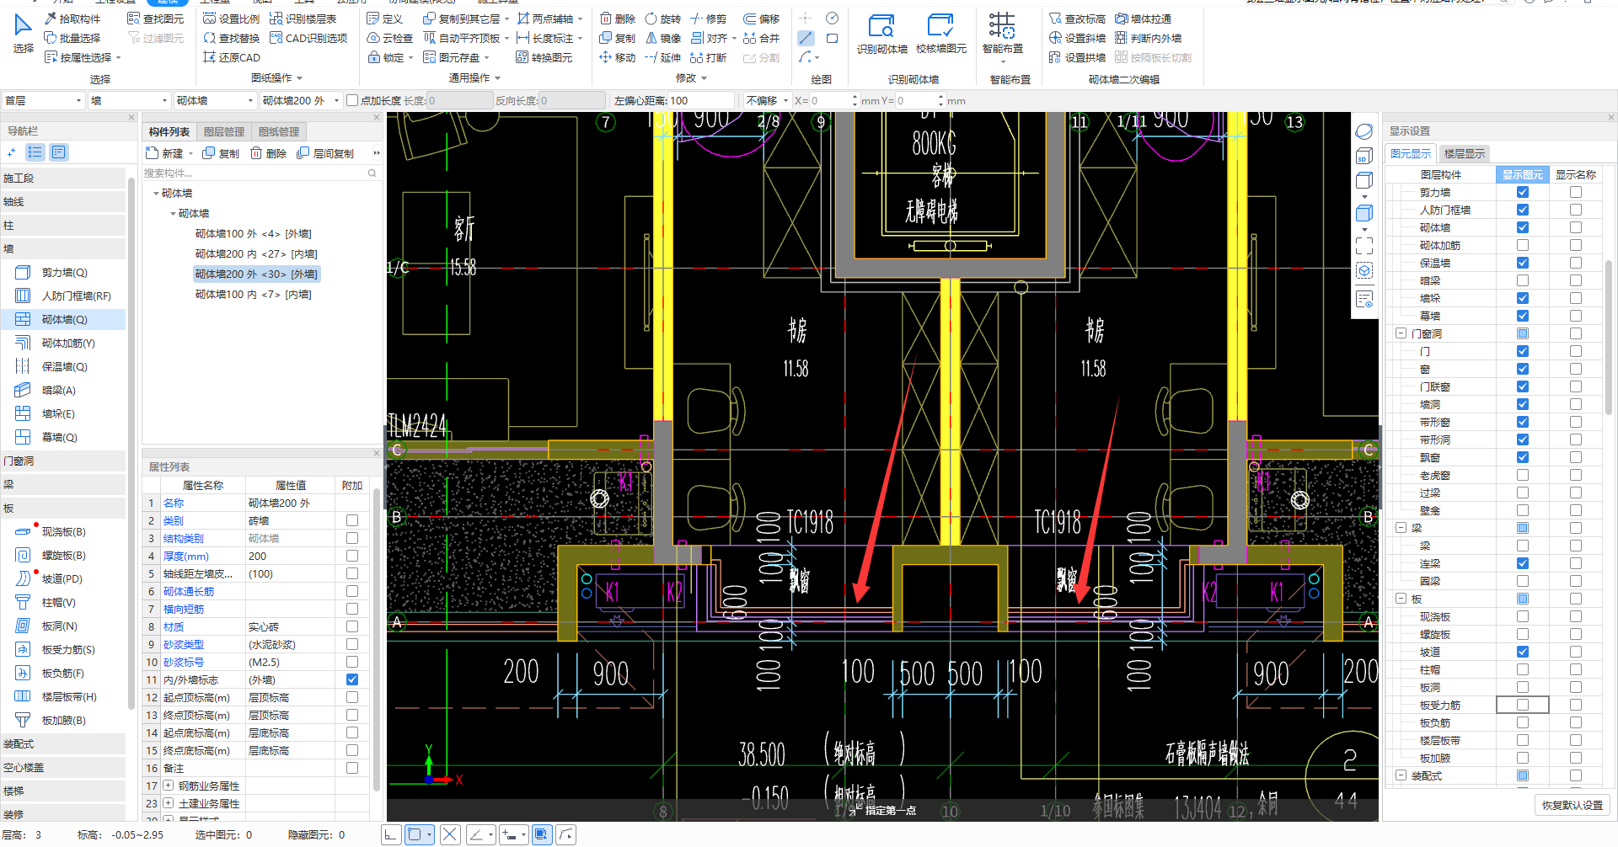The image size is (1618, 847).
Task: Check 显示名称 checkbox for 砌体墙
Action: 1575,227
